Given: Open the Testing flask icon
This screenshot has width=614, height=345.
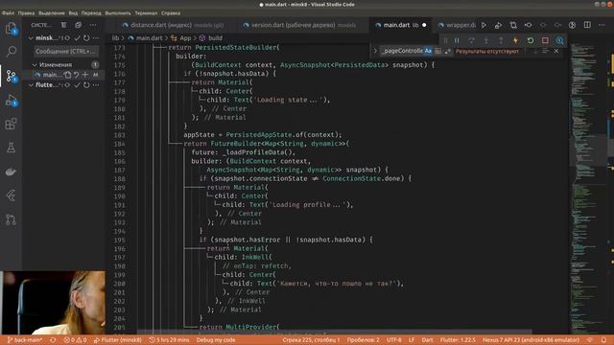Looking at the screenshot, I should coord(11,148).
